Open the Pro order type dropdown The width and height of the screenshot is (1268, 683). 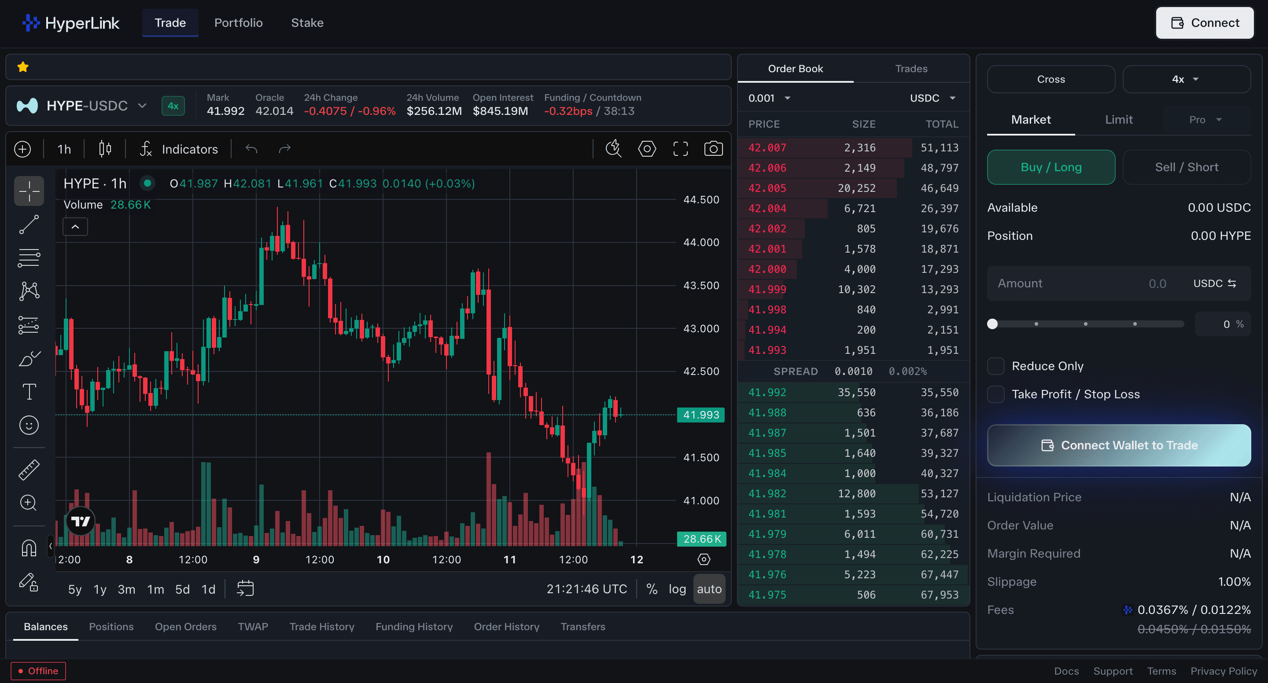point(1205,120)
